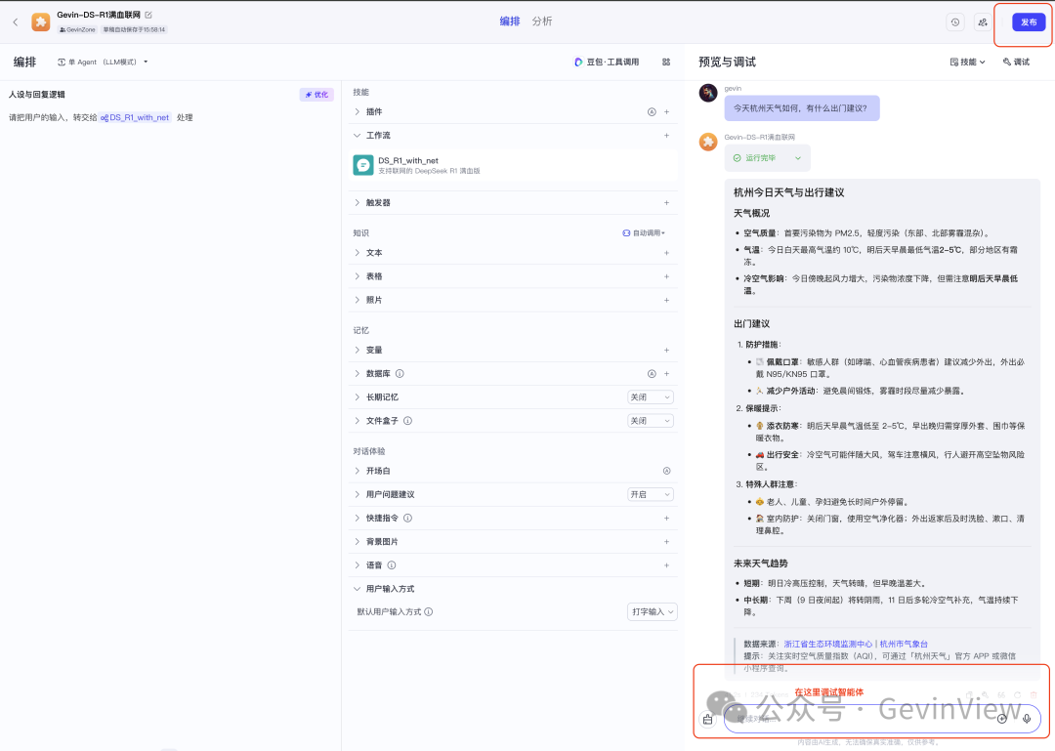Viewport: 1055px width, 751px height.
Task: Click the auto-add icon in 插件 row
Action: pos(652,111)
